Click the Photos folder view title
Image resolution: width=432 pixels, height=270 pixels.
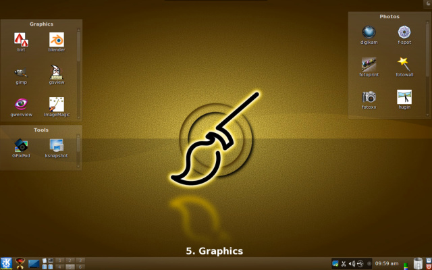pos(389,16)
